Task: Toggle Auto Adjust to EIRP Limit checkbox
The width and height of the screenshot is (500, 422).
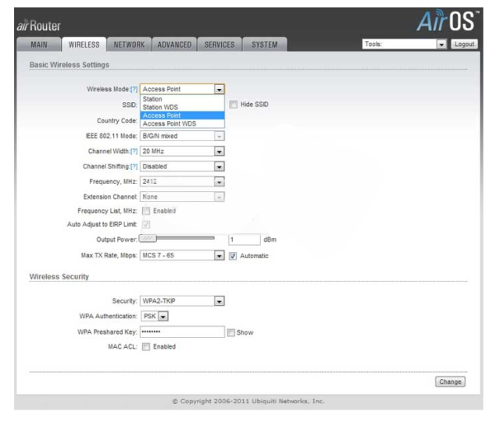Action: tap(146, 225)
